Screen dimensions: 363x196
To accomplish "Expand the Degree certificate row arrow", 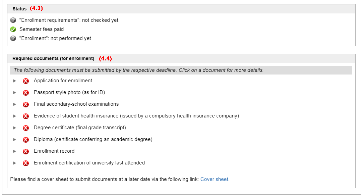I will click(x=14, y=128).
